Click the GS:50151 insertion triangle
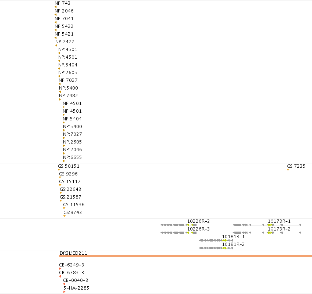 [x=59, y=170]
